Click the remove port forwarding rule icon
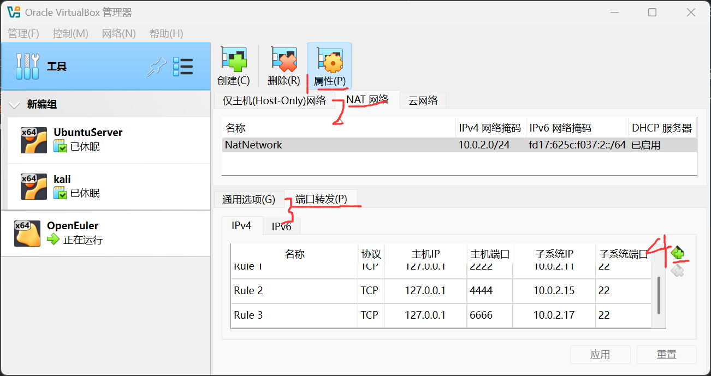 678,270
